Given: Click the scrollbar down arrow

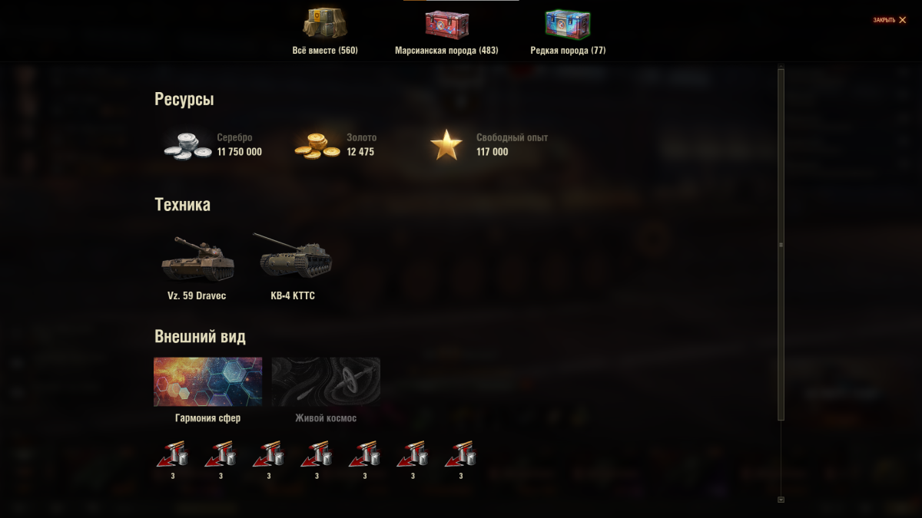Looking at the screenshot, I should pos(781,499).
